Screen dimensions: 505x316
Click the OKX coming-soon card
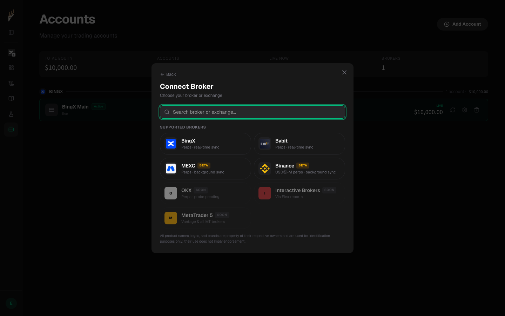coord(206,193)
